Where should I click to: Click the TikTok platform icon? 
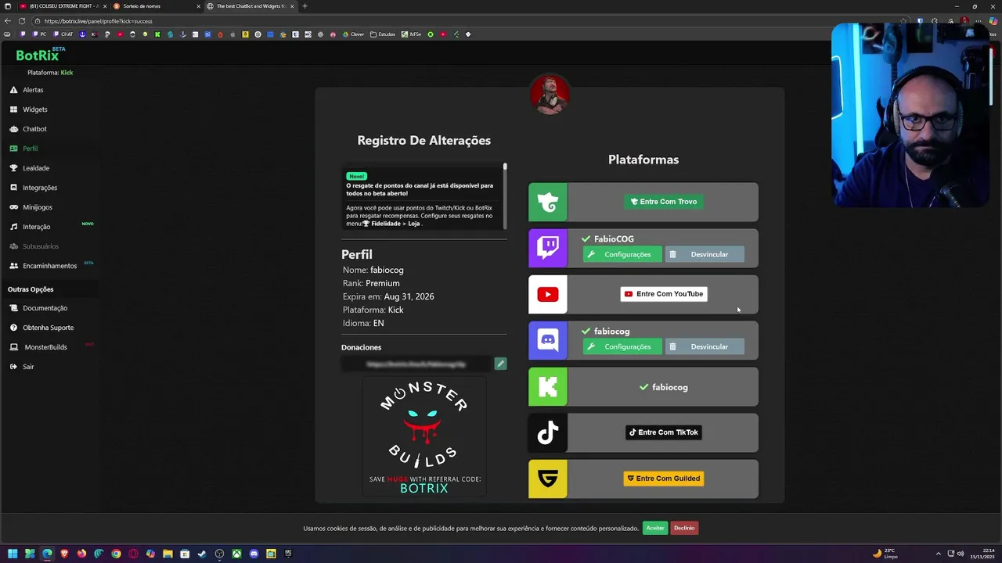pos(548,432)
